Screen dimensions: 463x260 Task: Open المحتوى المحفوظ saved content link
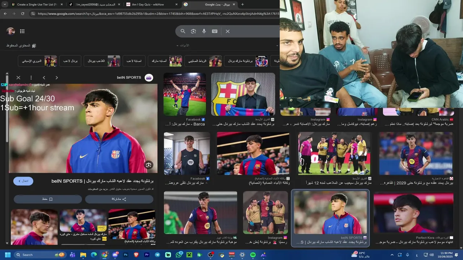point(21,45)
